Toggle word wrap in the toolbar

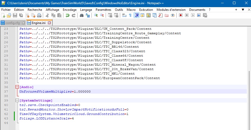point(124,16)
